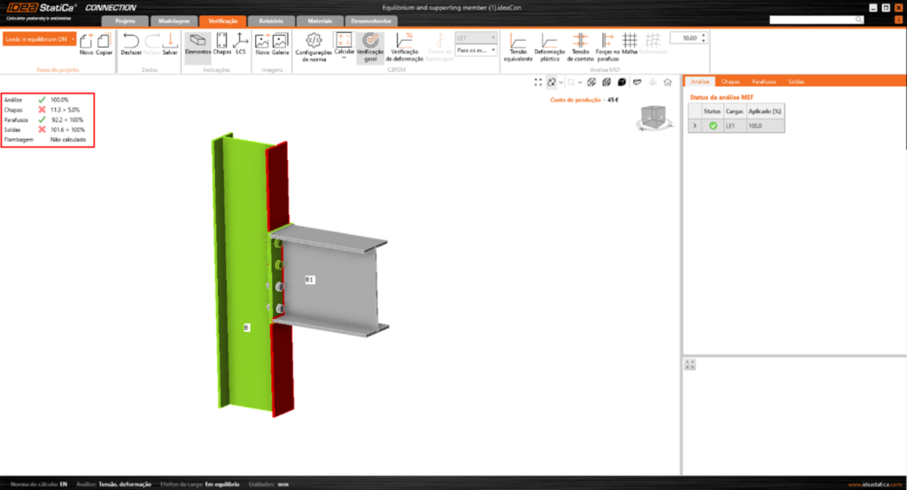Click the Salvar button
This screenshot has height=490, width=907.
tap(170, 41)
